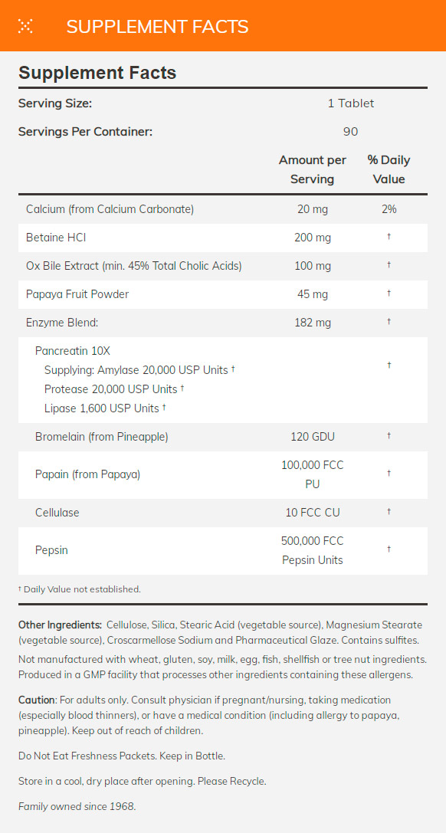Click the Amount per Serving column header
This screenshot has height=833, width=446.
point(312,169)
